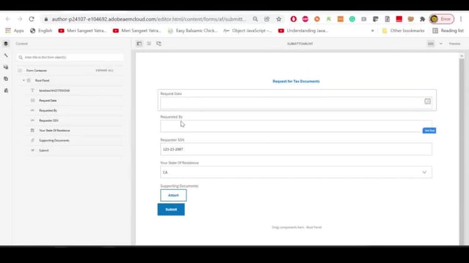469x263 pixels.
Task: Click the blue Text Box tag on field
Action: click(x=429, y=131)
